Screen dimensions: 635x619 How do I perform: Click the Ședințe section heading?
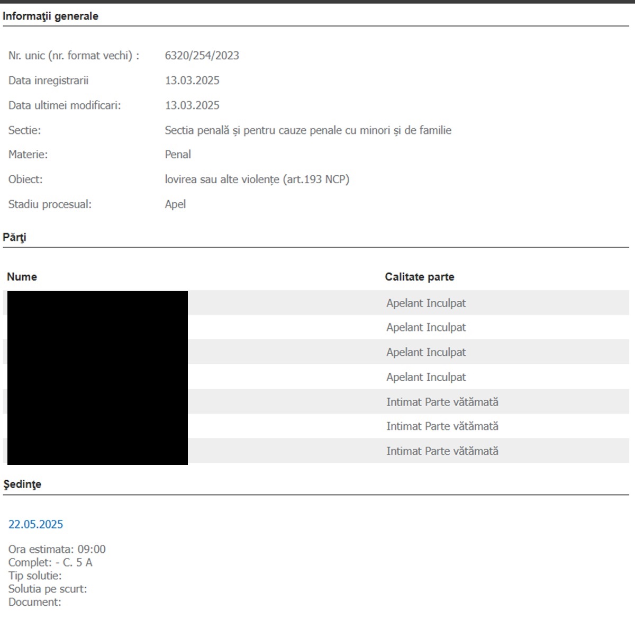[x=22, y=485]
